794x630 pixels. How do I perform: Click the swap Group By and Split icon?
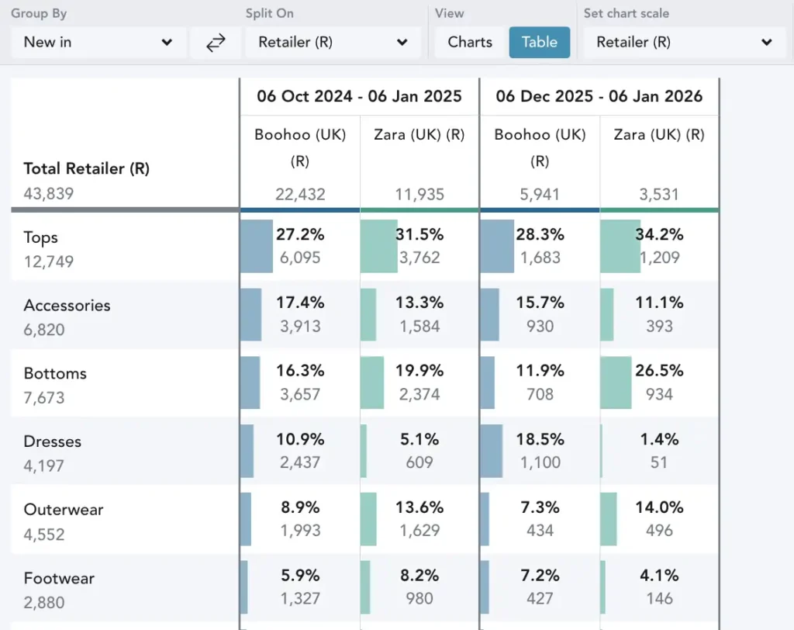pyautogui.click(x=216, y=43)
